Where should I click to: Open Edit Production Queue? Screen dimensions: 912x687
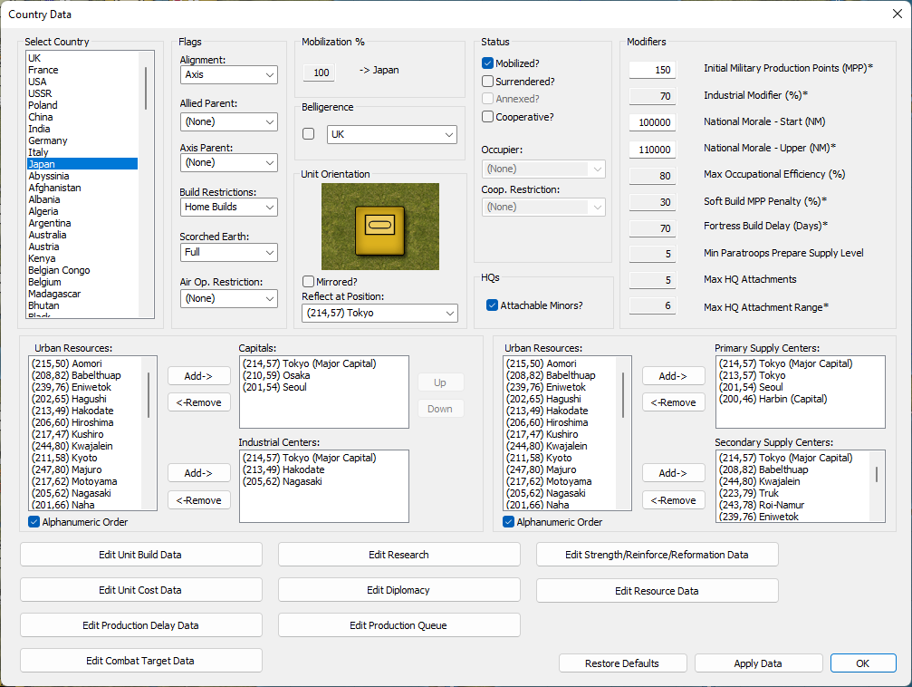point(399,625)
